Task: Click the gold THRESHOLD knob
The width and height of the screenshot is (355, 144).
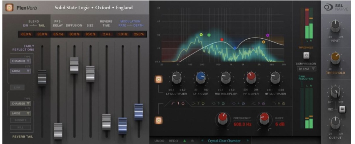Action: coord(335,58)
